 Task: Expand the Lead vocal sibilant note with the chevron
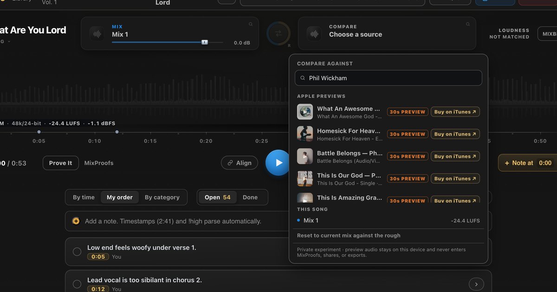tap(476, 284)
